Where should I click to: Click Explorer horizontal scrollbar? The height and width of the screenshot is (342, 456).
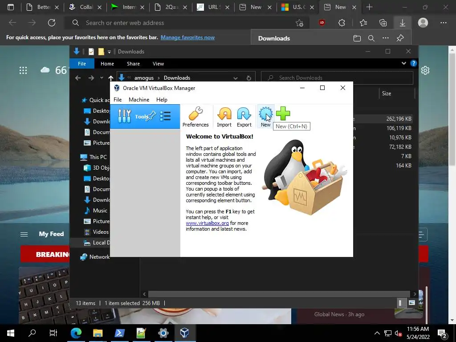pyautogui.click(x=279, y=294)
